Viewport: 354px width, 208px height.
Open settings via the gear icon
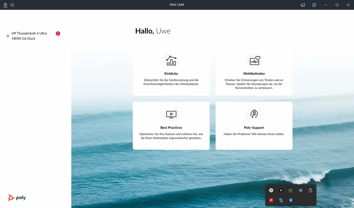12,5
